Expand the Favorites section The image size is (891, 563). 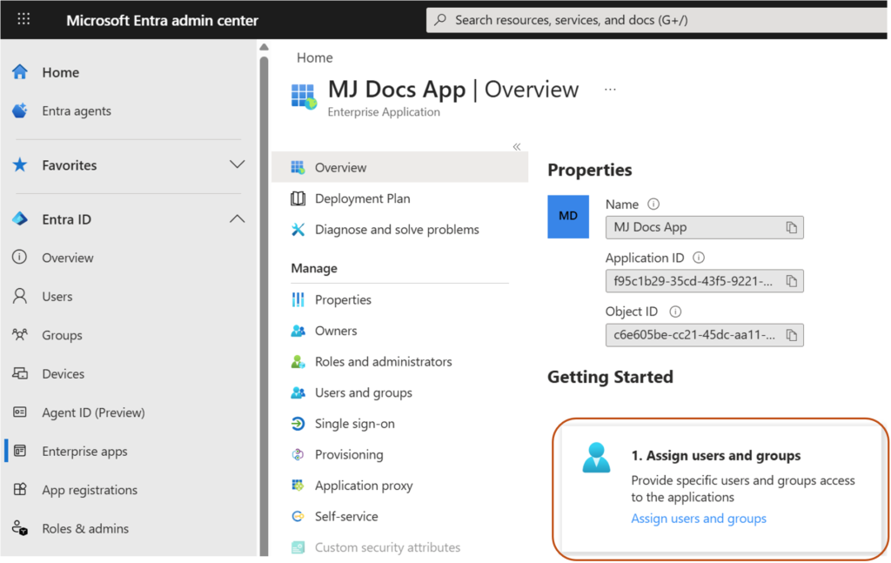pyautogui.click(x=236, y=165)
